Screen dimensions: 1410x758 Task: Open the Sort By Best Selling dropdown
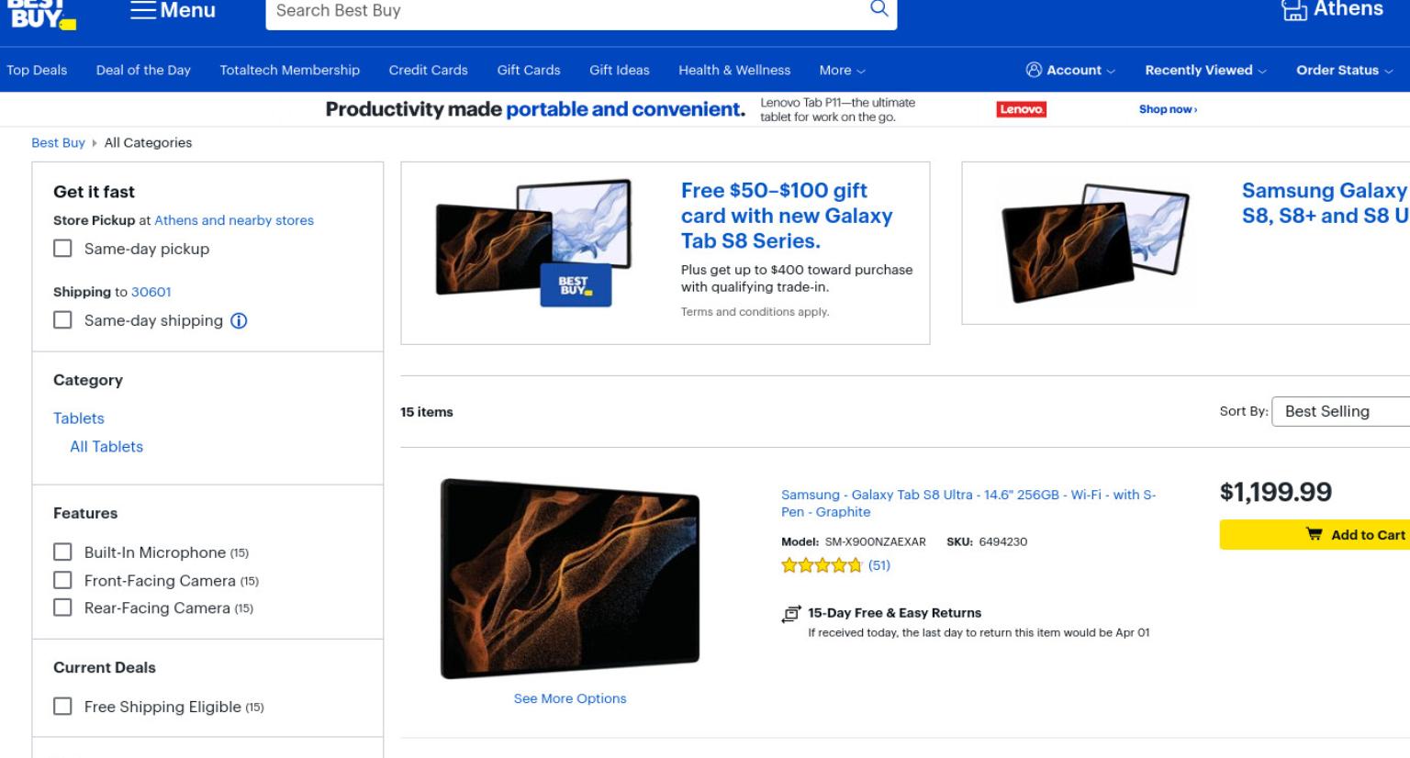(x=1341, y=412)
